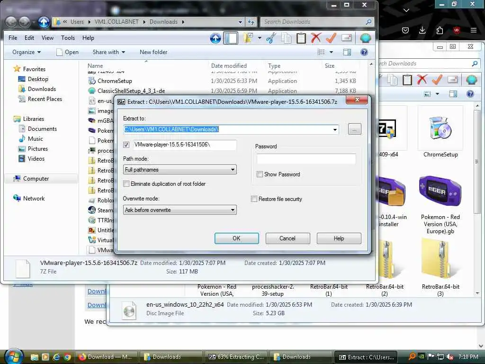Toggle the VMware-player-15.5.6-16341506\ subfolder checkbox

(126, 145)
